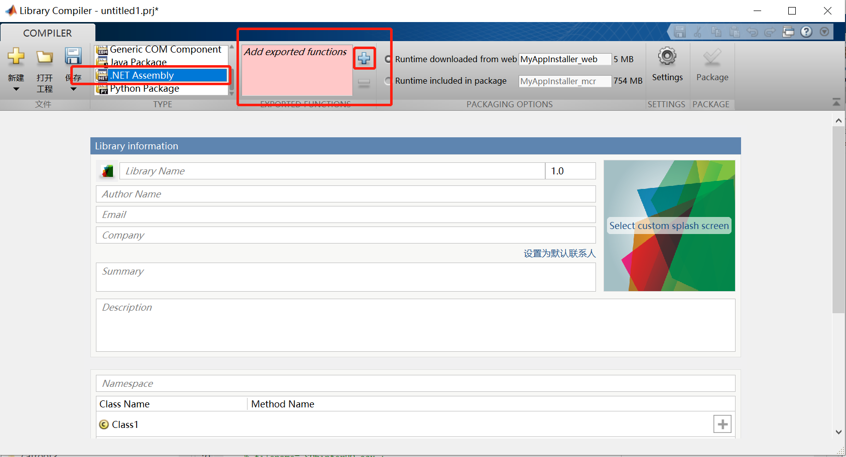Image resolution: width=846 pixels, height=457 pixels.
Task: Click Select custom splash screen image
Action: 669,225
